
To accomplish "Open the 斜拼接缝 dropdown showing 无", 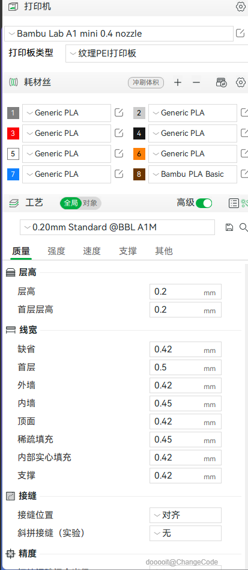I will (x=186, y=533).
